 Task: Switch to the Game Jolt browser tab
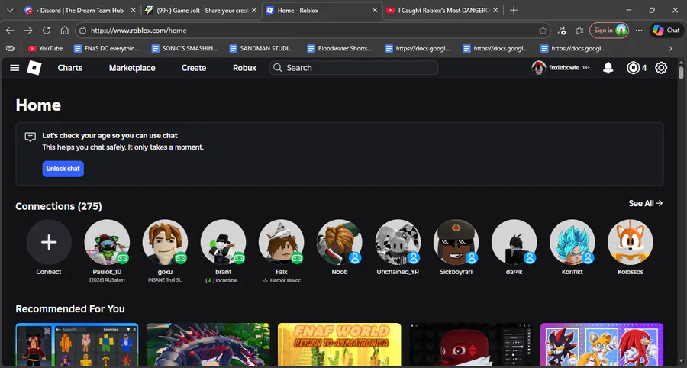[201, 10]
